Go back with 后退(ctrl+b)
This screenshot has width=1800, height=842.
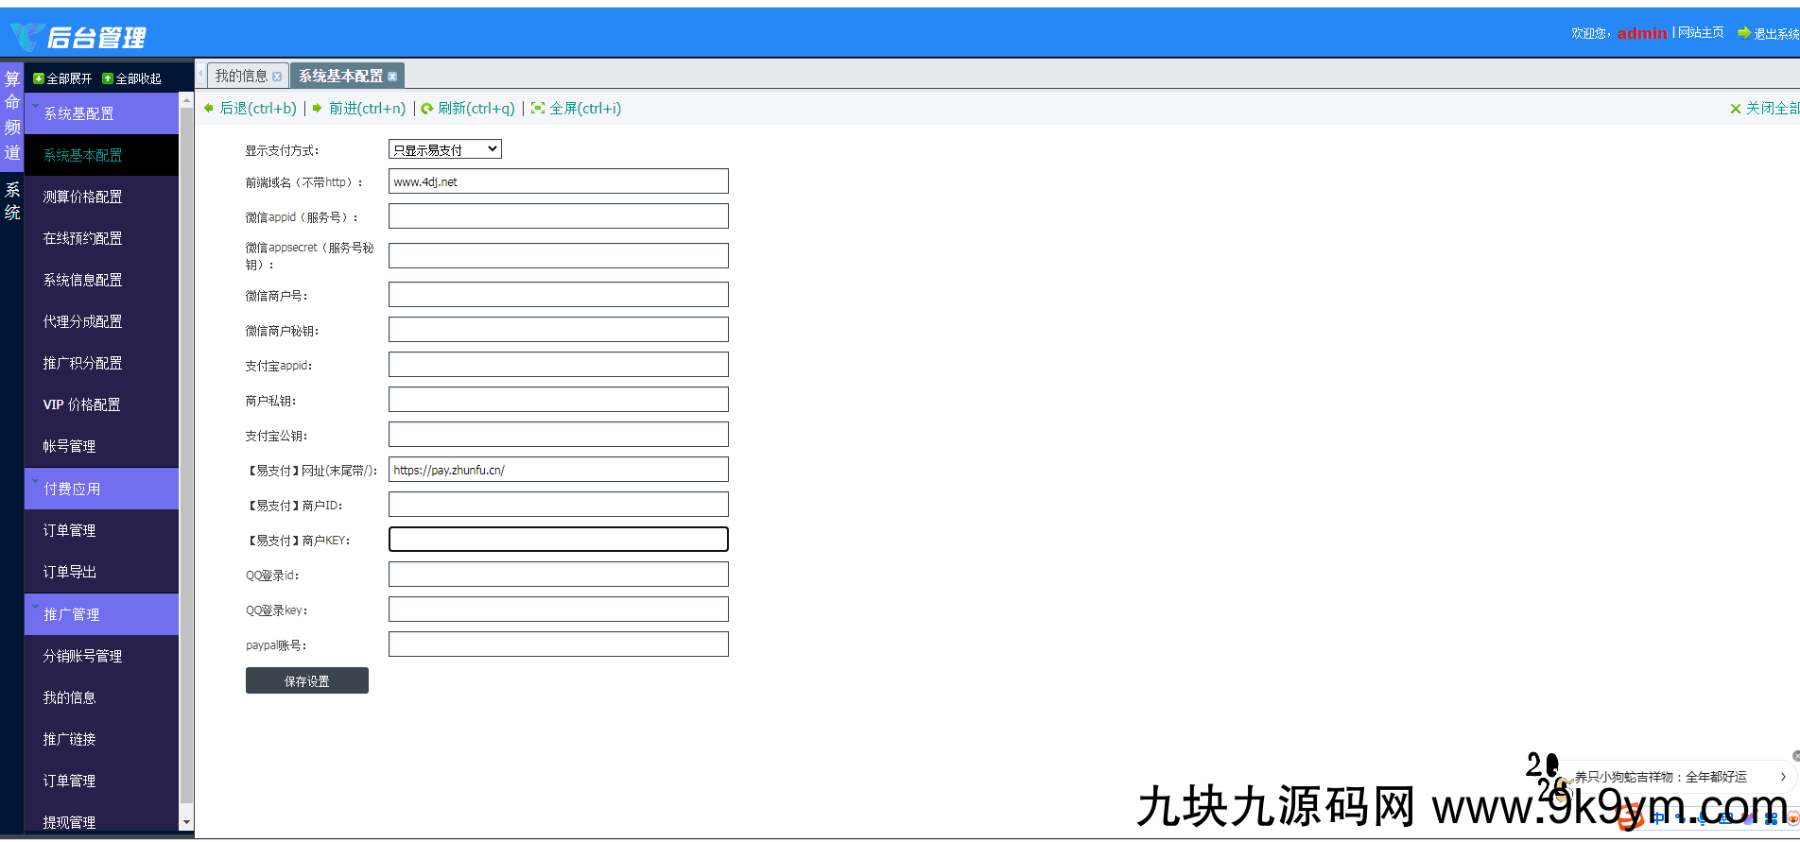251,109
